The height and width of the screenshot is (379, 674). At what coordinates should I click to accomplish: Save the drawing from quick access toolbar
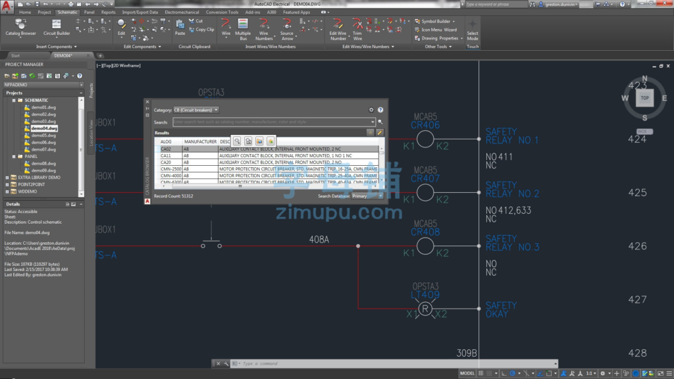(x=37, y=5)
